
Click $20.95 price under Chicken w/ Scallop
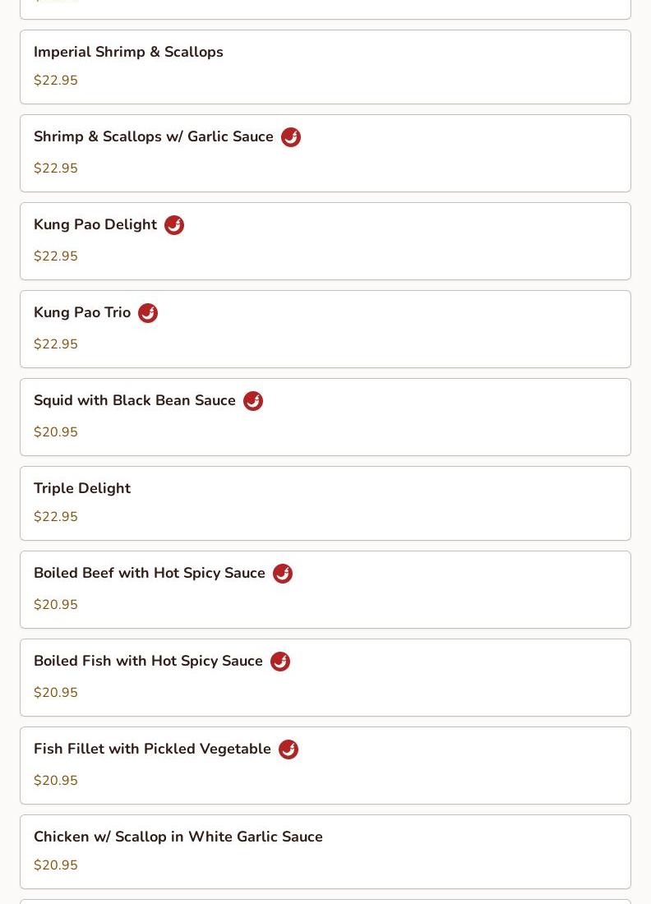(x=56, y=865)
